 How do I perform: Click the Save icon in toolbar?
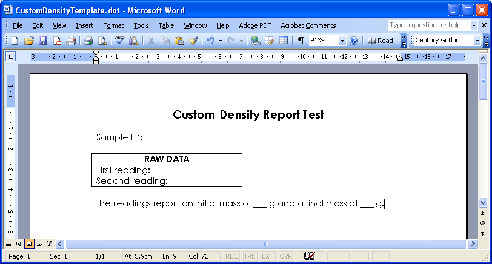click(43, 41)
